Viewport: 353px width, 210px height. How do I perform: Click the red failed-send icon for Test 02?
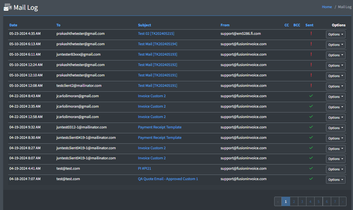[311, 33]
